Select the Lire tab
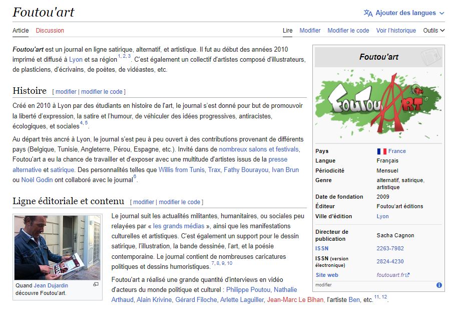Image resolution: width=460 pixels, height=312 pixels. click(287, 30)
